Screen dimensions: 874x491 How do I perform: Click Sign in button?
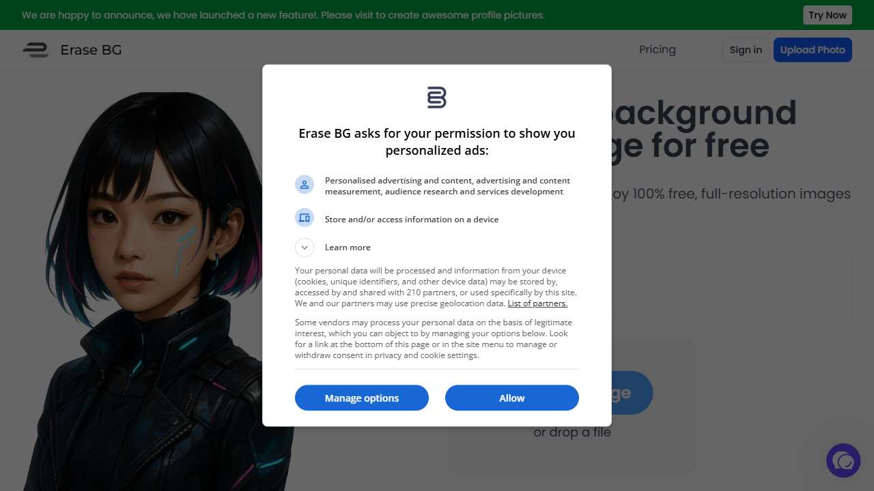(x=746, y=50)
